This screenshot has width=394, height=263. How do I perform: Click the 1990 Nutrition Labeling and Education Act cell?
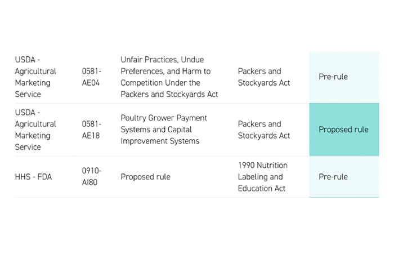(263, 177)
